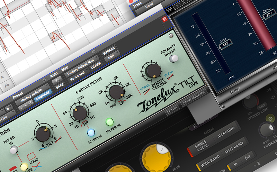This screenshot has height=172, width=277.
Task: Open the circular Preset menu arrow
Action: [x=44, y=80]
